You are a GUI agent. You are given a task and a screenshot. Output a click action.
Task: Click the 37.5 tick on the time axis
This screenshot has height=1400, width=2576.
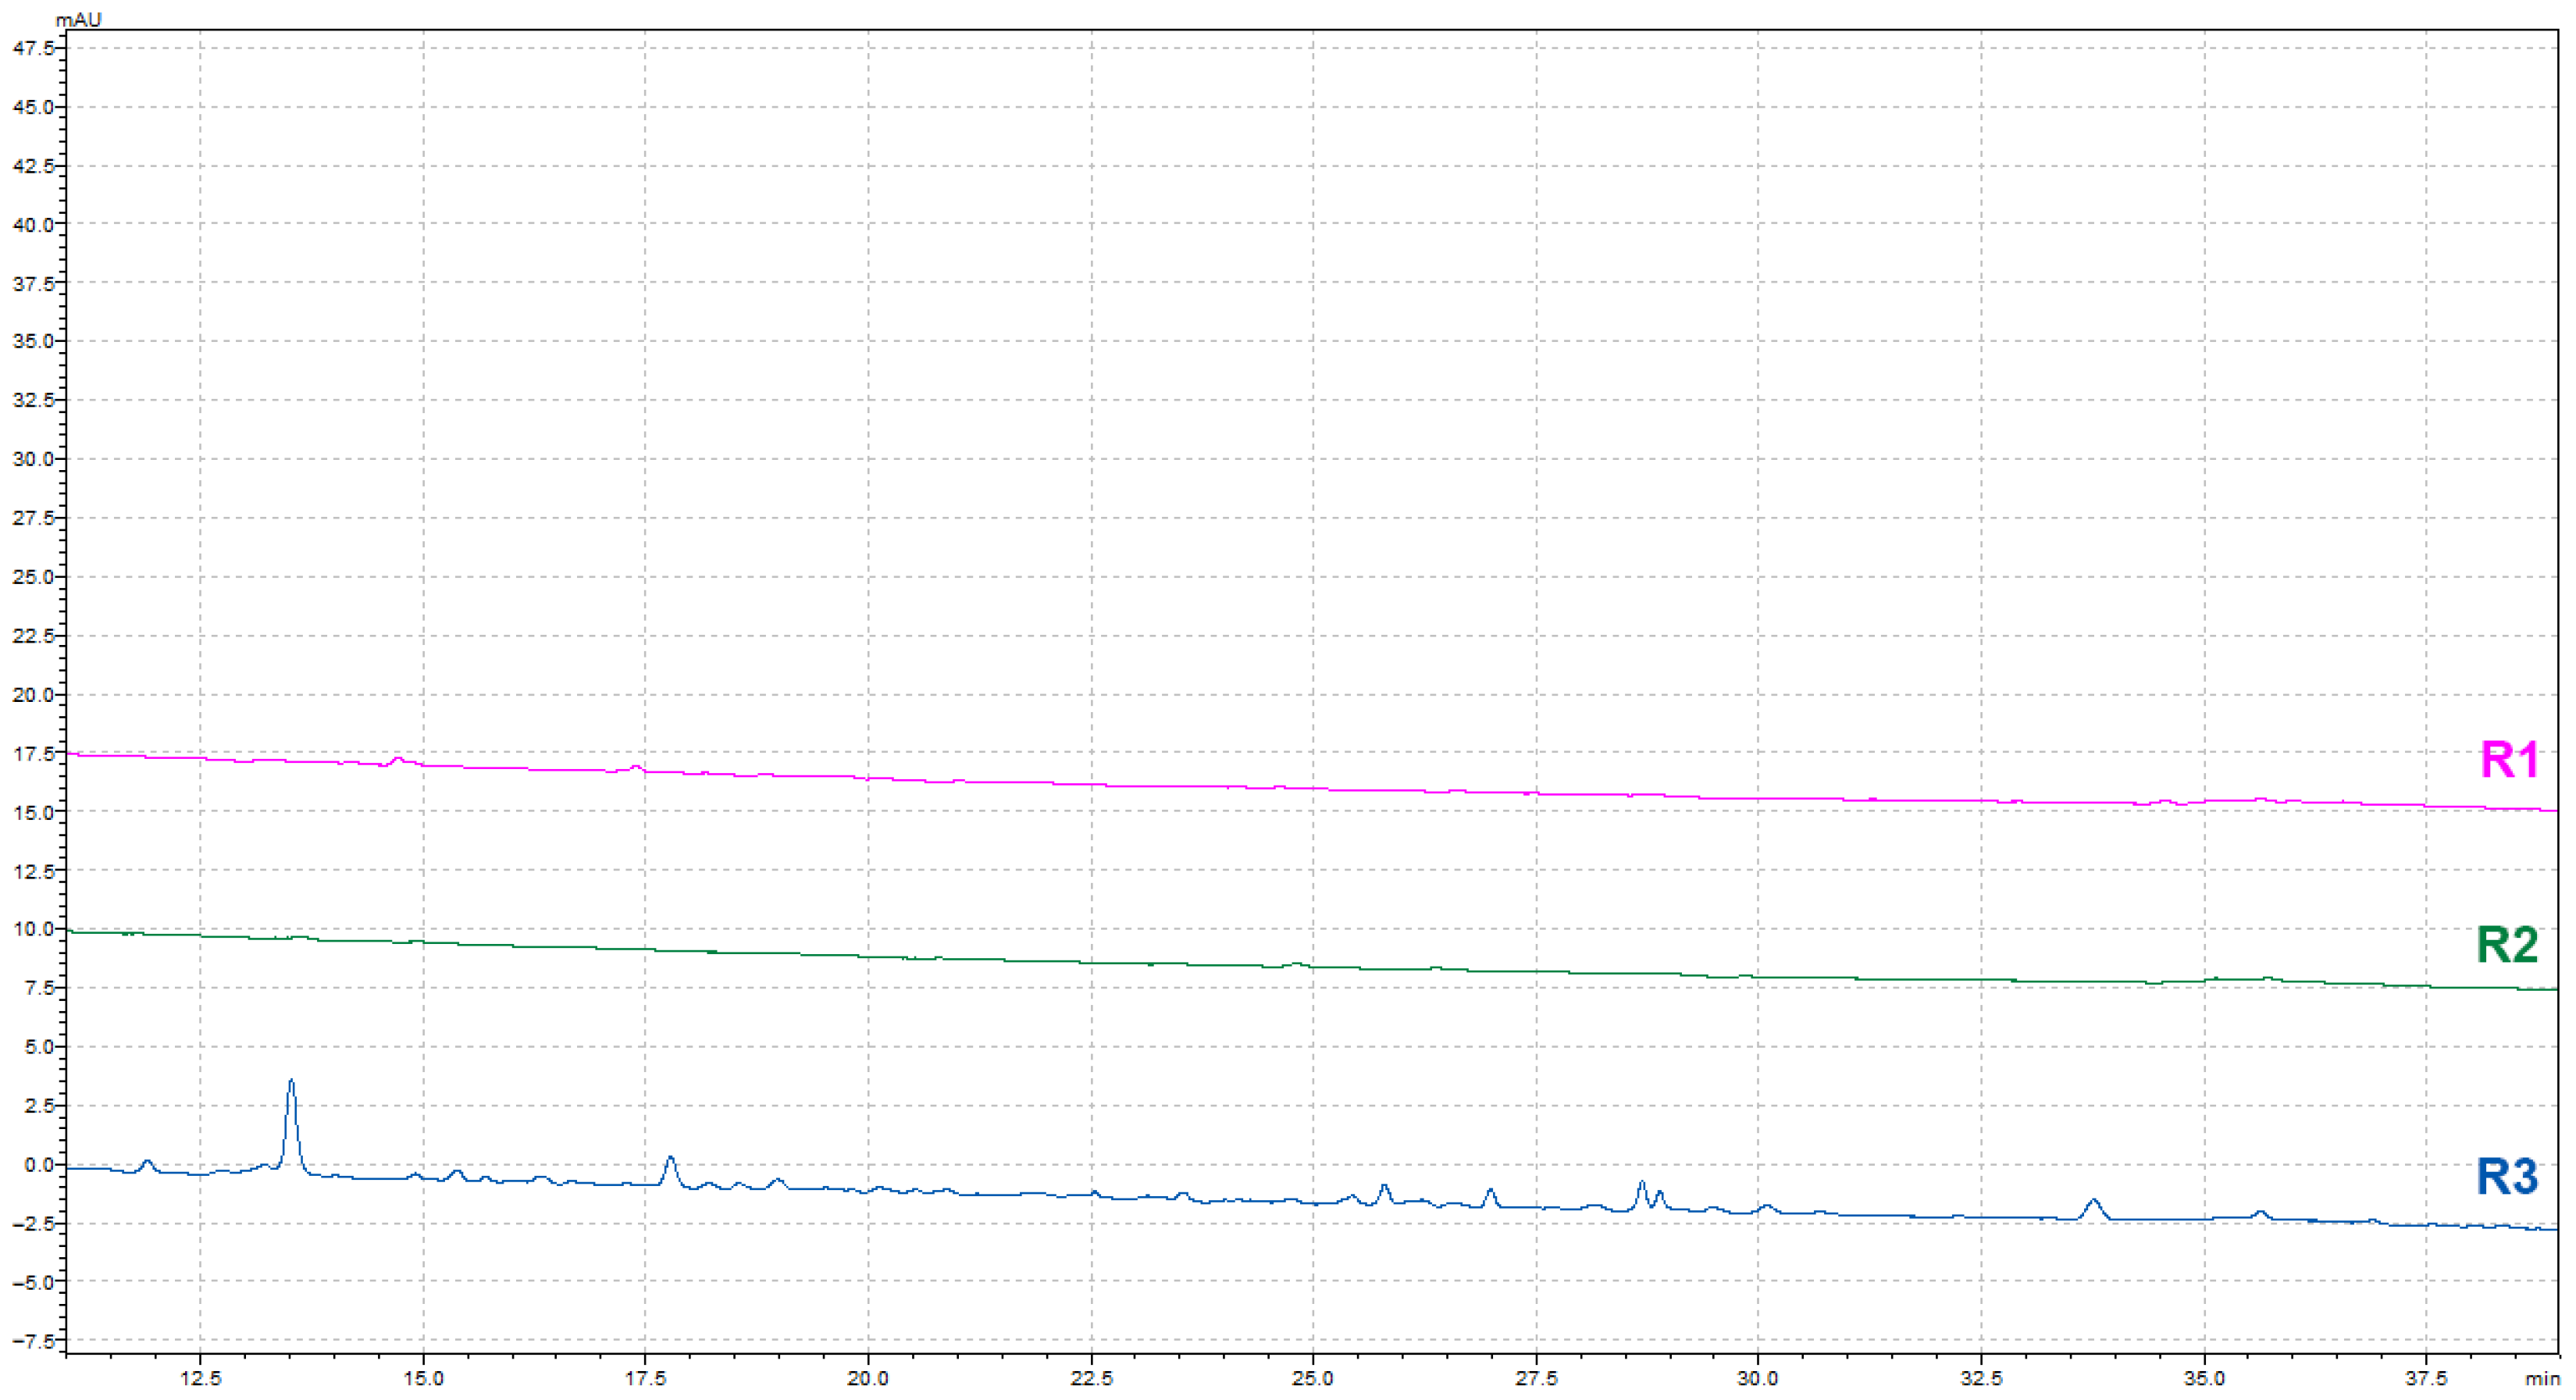[x=2426, y=1378]
